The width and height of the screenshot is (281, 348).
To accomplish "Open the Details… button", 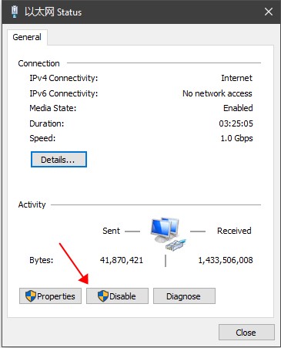I will pyautogui.click(x=59, y=160).
